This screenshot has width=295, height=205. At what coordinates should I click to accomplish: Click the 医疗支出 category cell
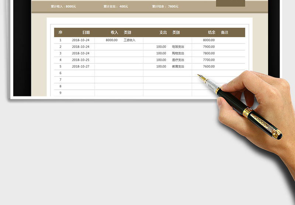178,60
